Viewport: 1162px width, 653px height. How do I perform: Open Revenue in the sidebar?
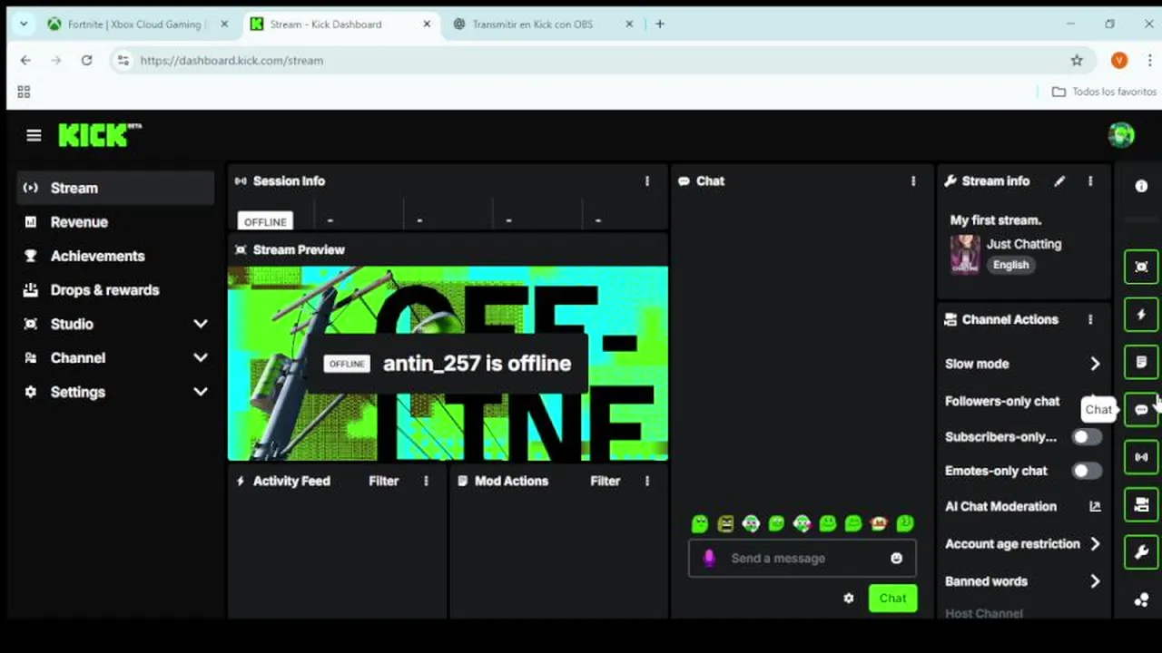tap(115, 222)
